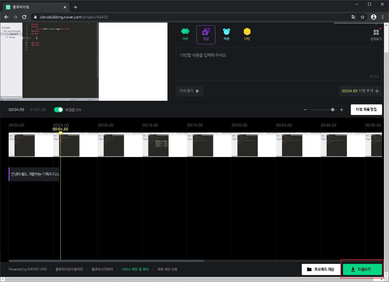Click the 프로젝트 저장 button
Image resolution: width=389 pixels, height=282 pixels.
click(321, 269)
